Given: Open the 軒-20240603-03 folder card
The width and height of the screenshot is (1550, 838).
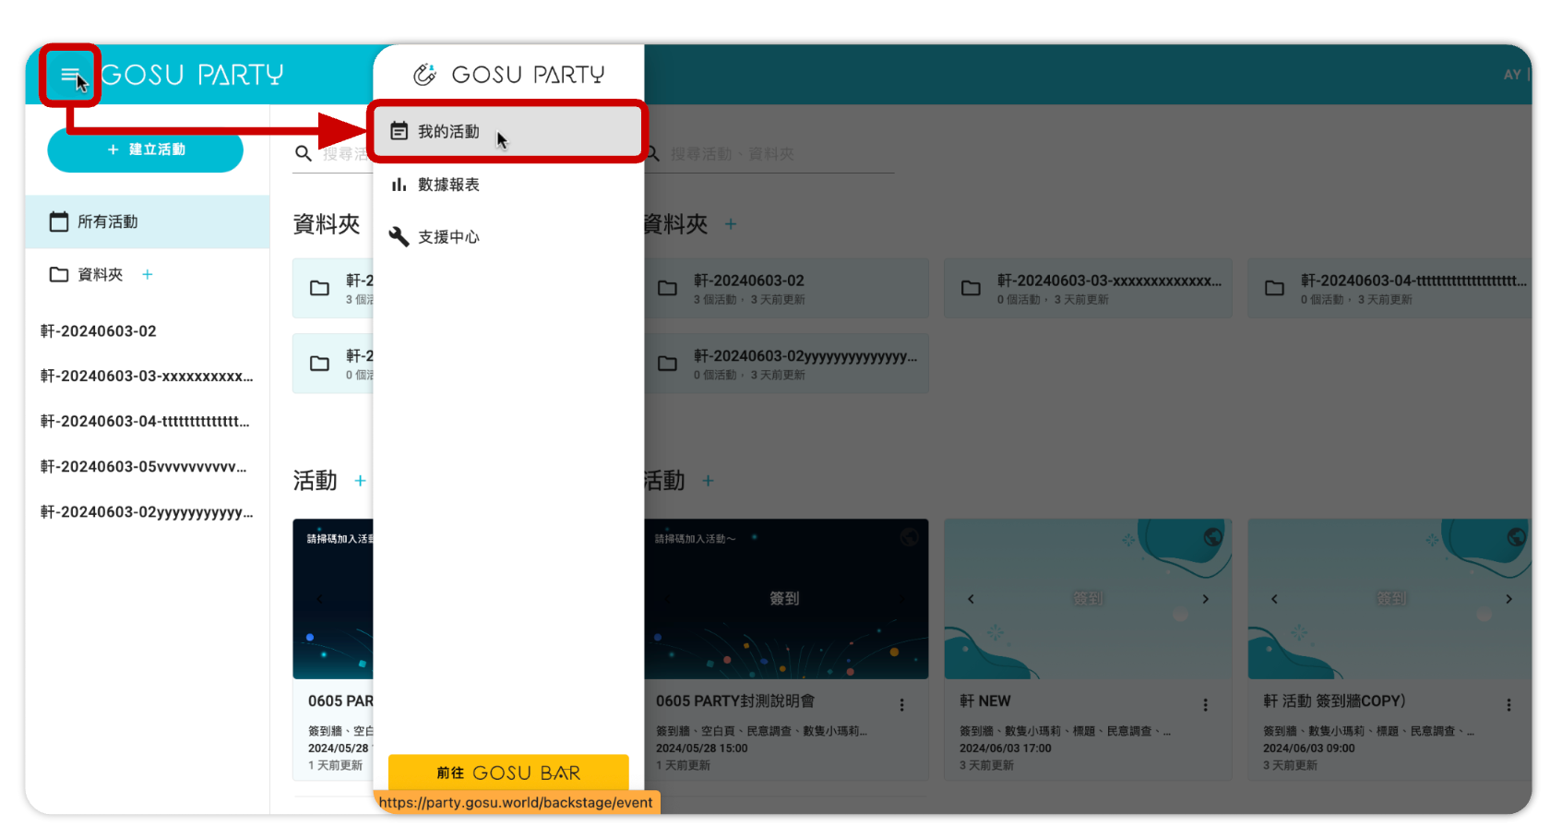Looking at the screenshot, I should (1087, 289).
